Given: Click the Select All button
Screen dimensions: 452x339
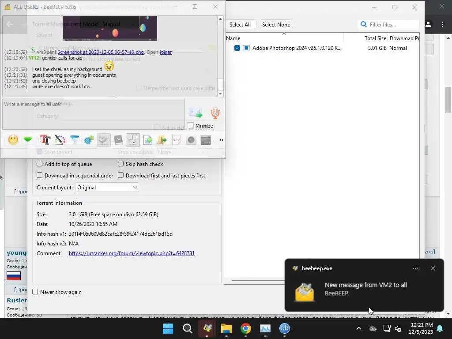Looking at the screenshot, I should point(240,25).
